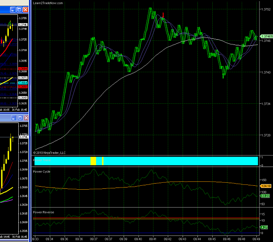Click the 1.3755 axis label in upper-left chart
Screen dimensions: 273x242
(23, 18)
